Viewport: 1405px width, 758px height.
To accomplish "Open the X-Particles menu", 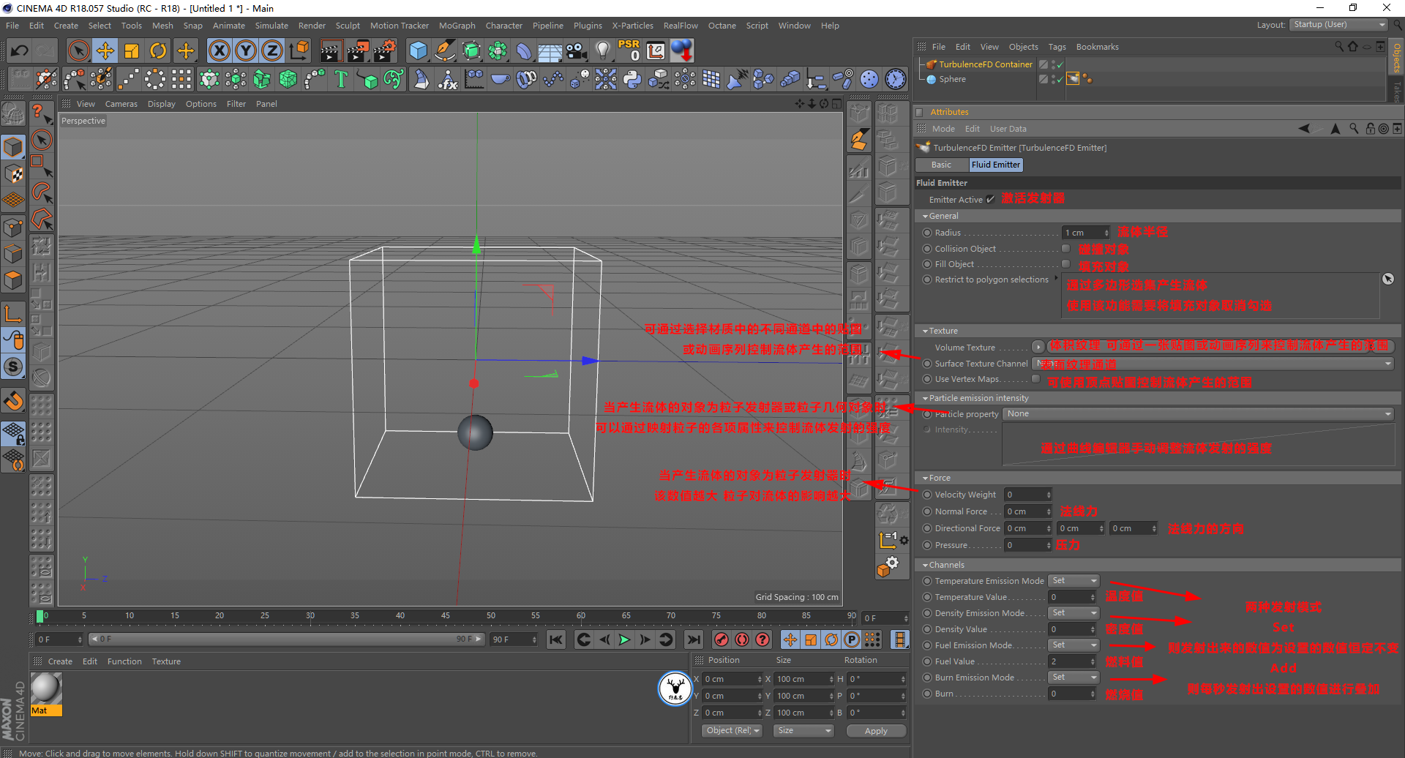I will 632,26.
